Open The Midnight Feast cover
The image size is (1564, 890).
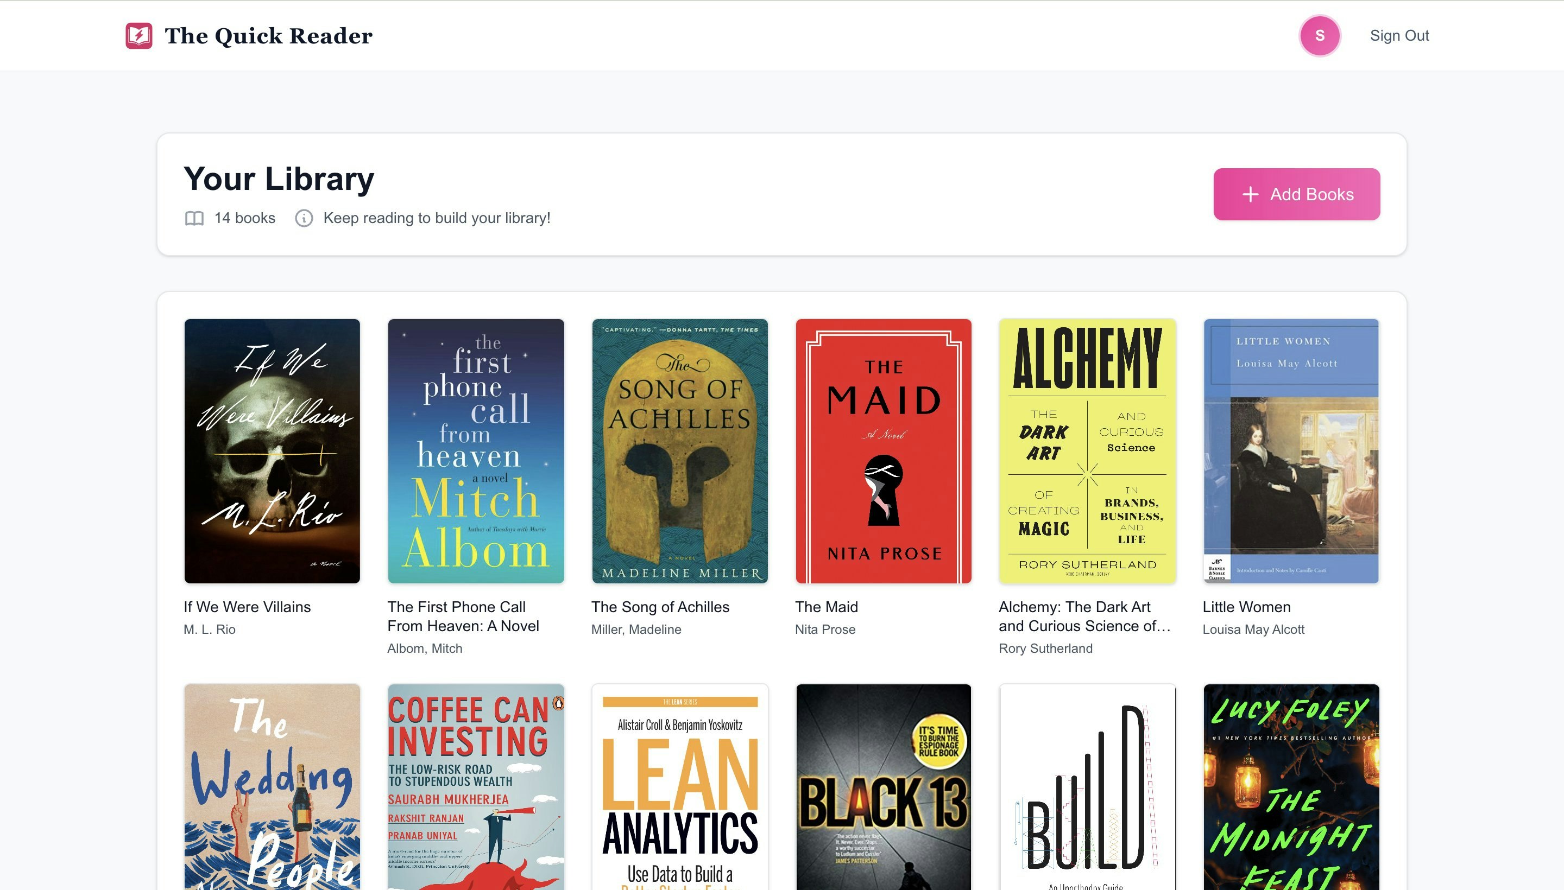(1291, 787)
